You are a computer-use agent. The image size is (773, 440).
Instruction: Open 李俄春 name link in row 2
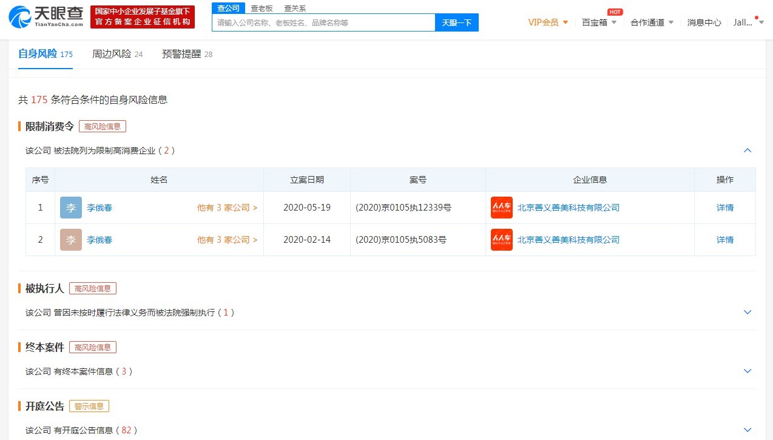[100, 240]
